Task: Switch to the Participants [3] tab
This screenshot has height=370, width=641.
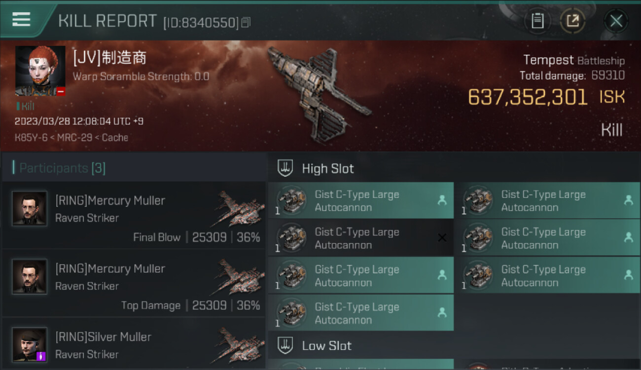Action: [x=62, y=168]
